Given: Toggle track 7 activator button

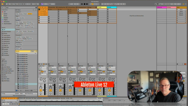Looking at the screenshot, I should tap(100, 90).
